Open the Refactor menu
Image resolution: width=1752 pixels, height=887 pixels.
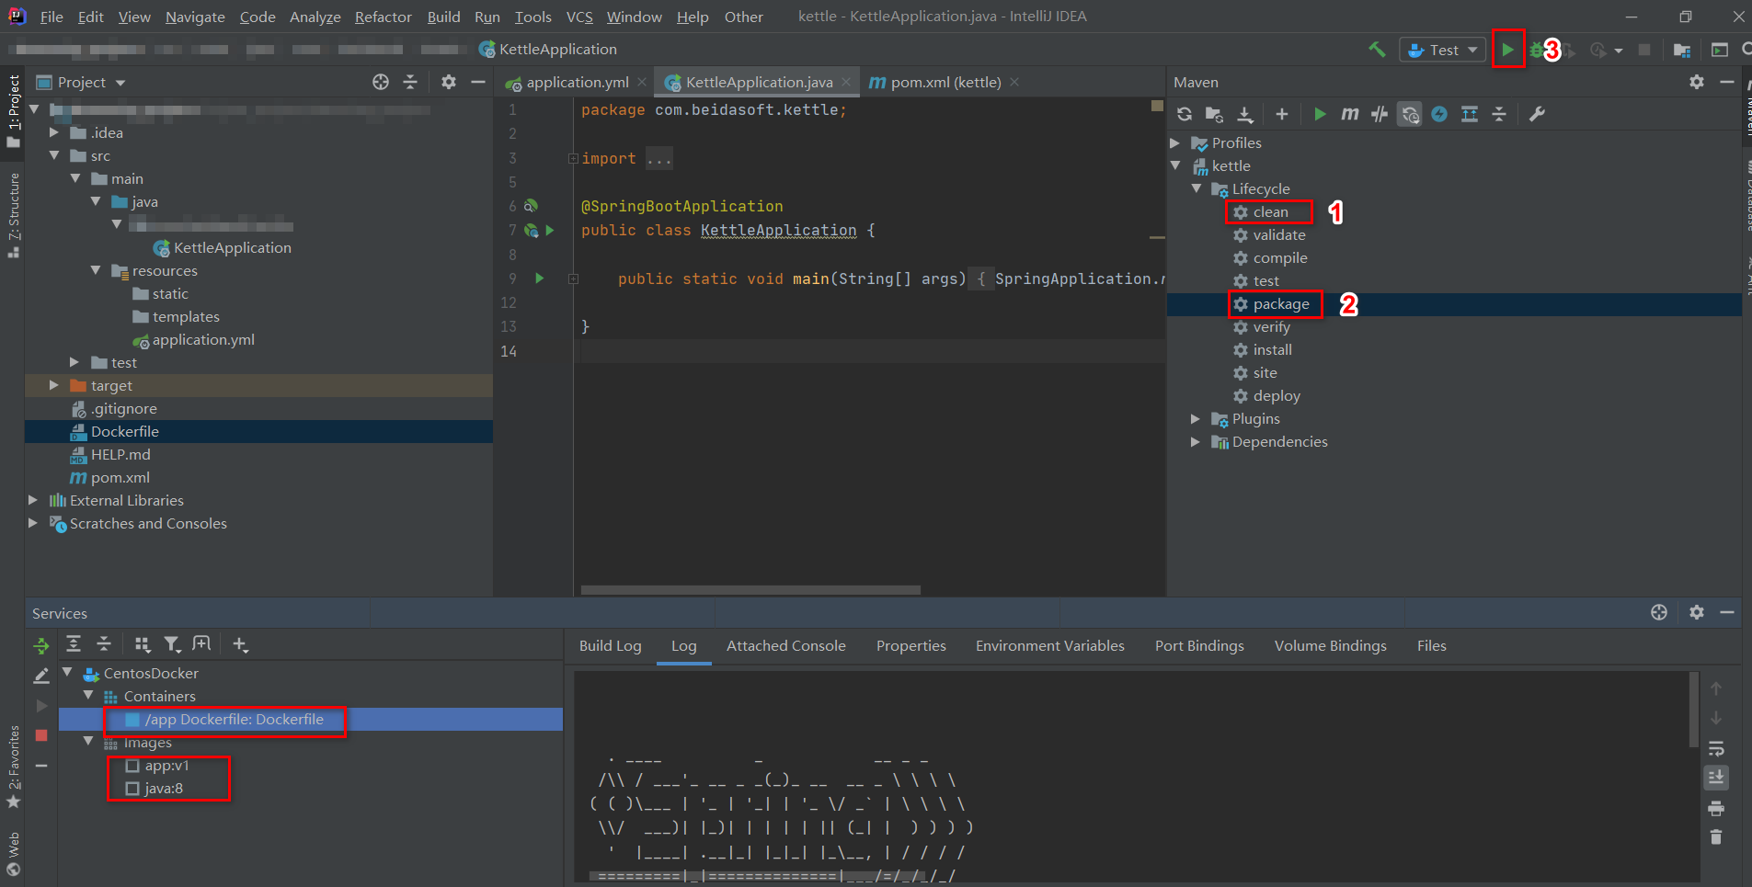383,17
